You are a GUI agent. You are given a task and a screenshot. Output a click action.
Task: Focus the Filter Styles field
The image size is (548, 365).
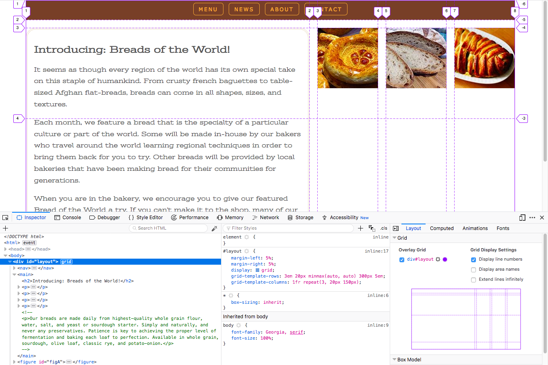(x=288, y=228)
